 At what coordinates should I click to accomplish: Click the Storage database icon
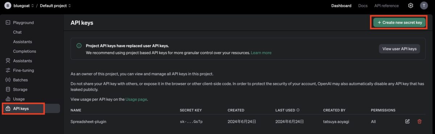[x=8, y=89]
